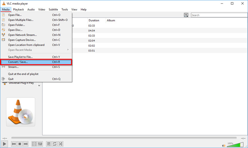Click the Open File icon
Image resolution: width=248 pixels, height=148 pixels.
click(x=3, y=15)
